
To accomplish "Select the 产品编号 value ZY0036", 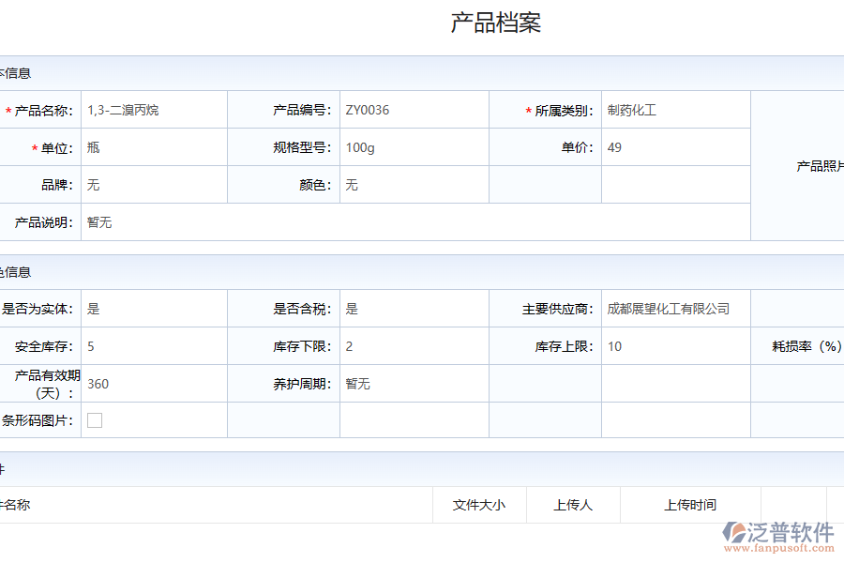I will click(366, 109).
